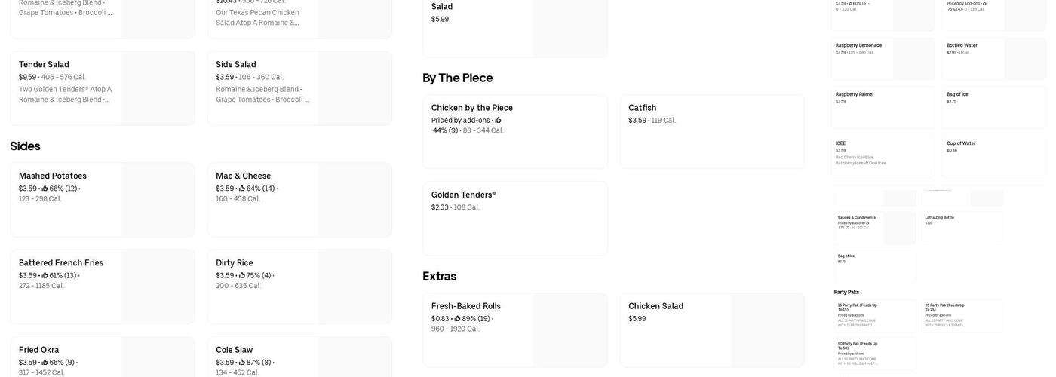Click thumbs-up icon on Battered French Fries
This screenshot has width=1056, height=377.
coord(45,276)
